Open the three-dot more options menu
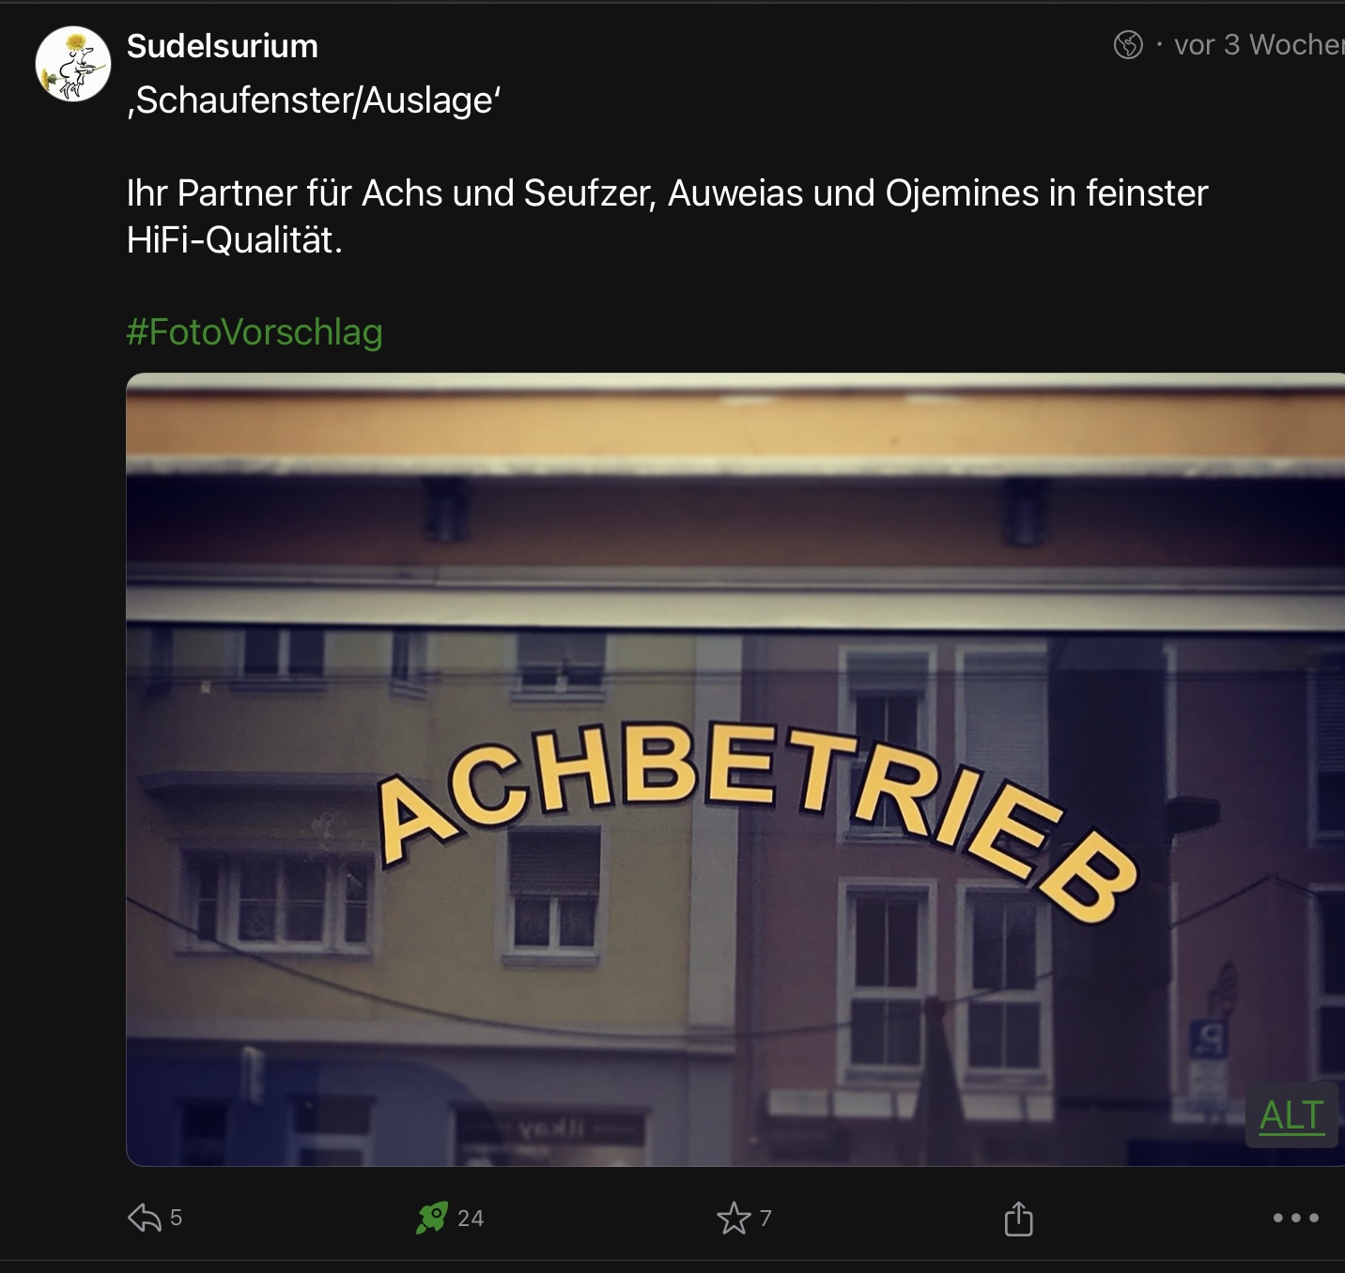The image size is (1345, 1273). point(1296,1218)
